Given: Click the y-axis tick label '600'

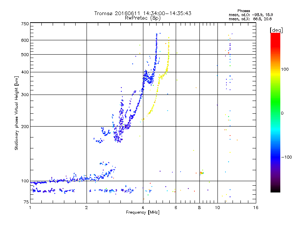Looking at the screenshot, I should point(25,40).
